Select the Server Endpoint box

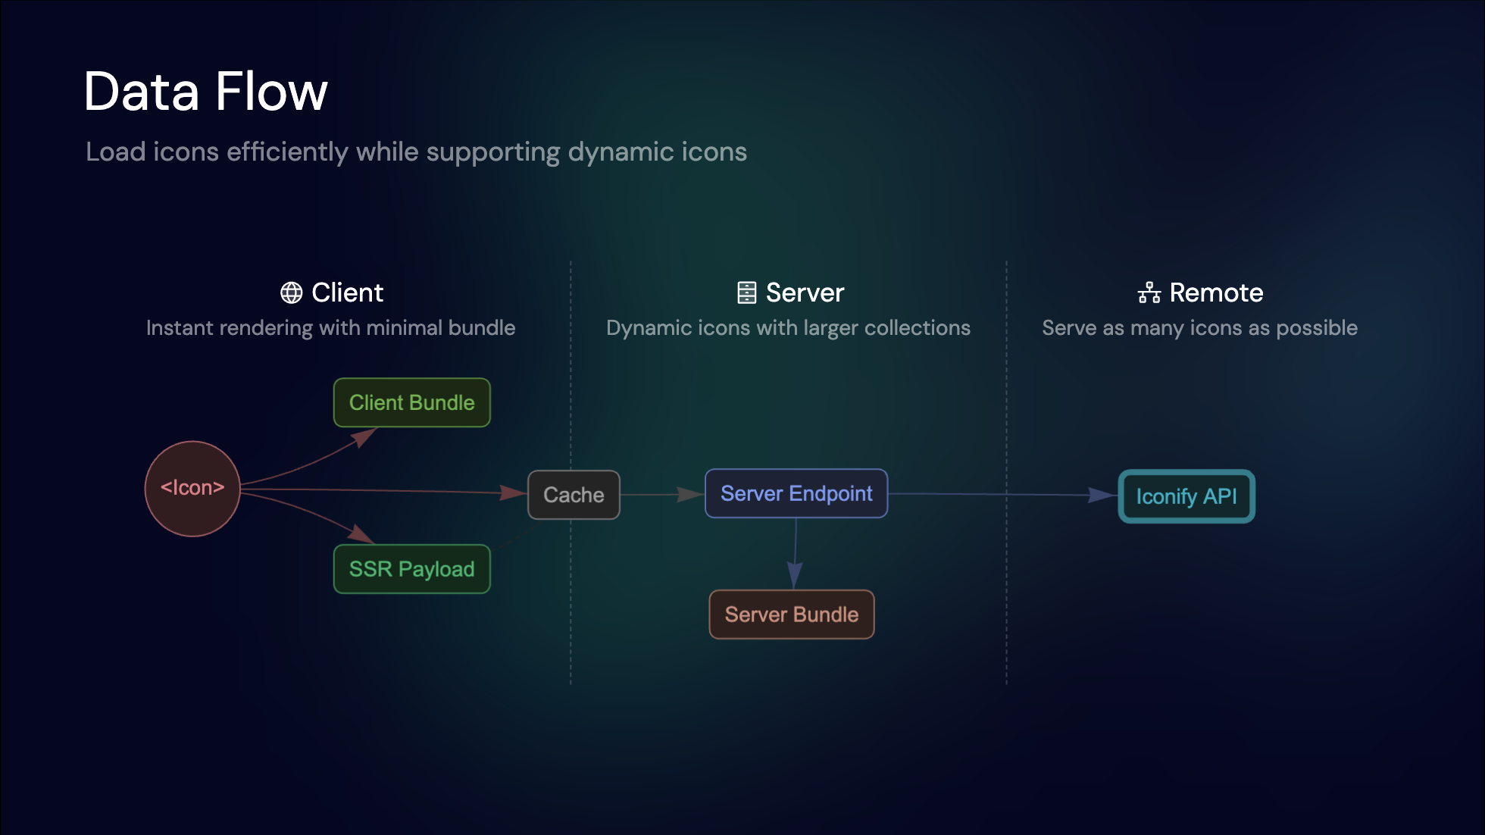coord(796,493)
